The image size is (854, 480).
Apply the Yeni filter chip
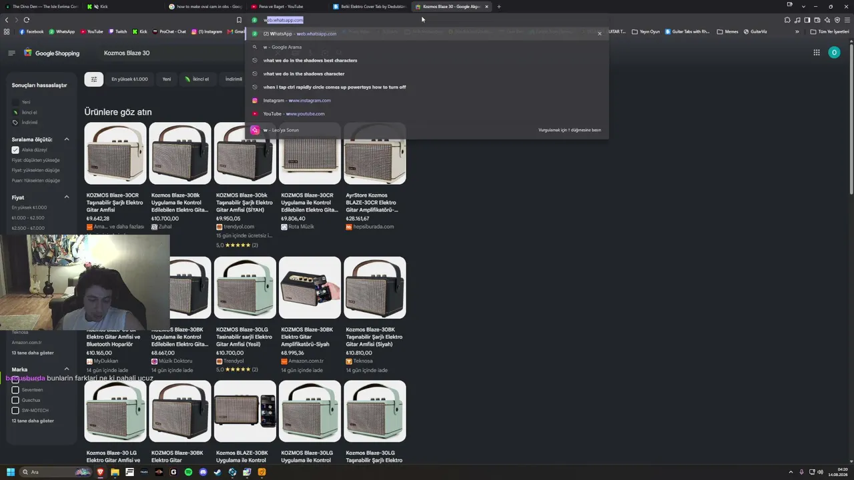(167, 79)
